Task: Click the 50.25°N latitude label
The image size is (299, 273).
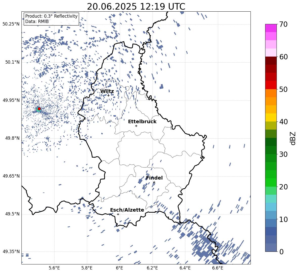Action: [x=11, y=24]
